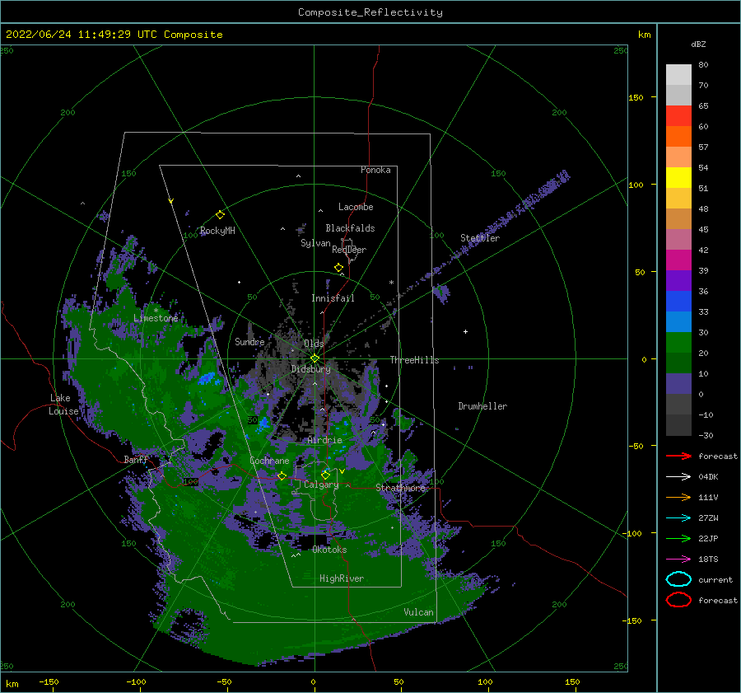741x693 pixels.
Task: Select the light blue 30-33 dBZ swatch
Action: (678, 322)
